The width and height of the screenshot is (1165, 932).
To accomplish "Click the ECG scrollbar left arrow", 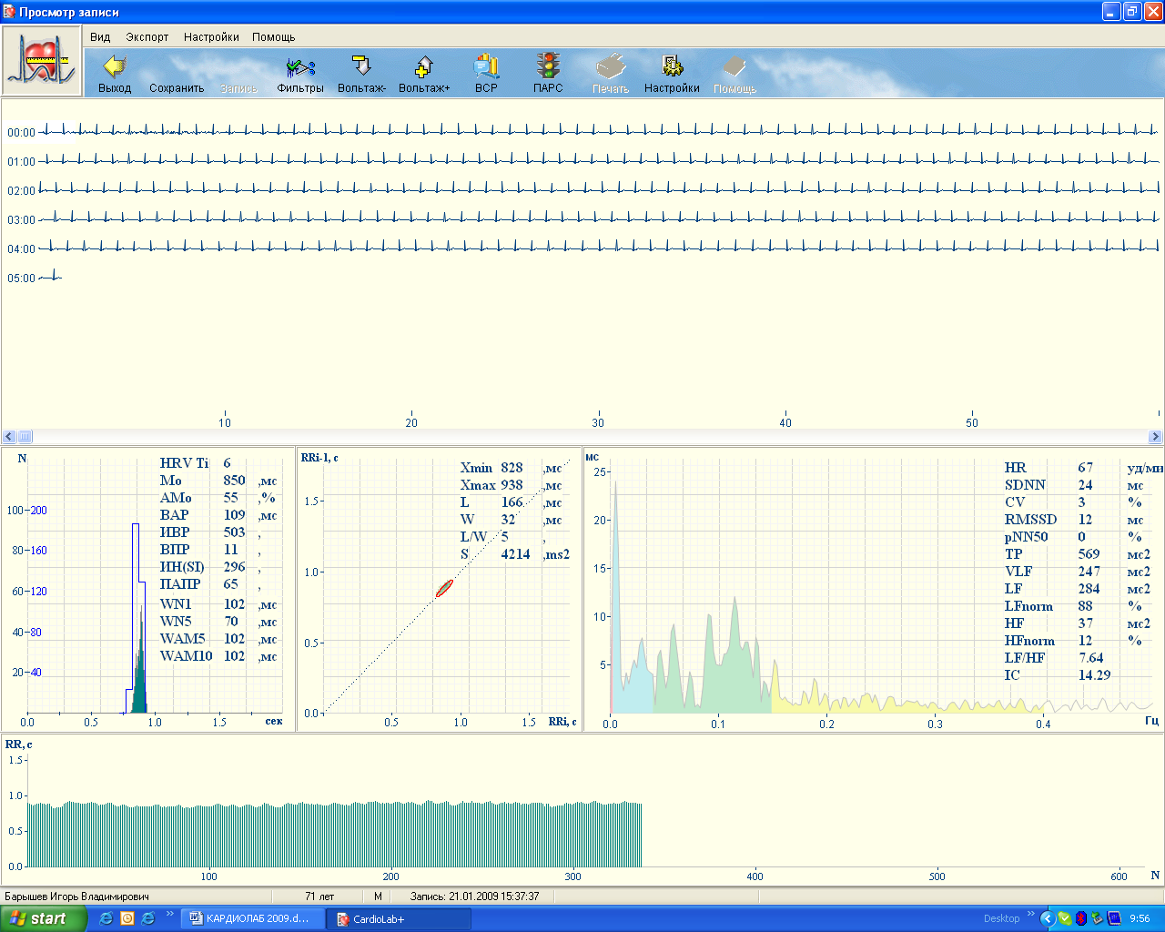I will tap(9, 437).
